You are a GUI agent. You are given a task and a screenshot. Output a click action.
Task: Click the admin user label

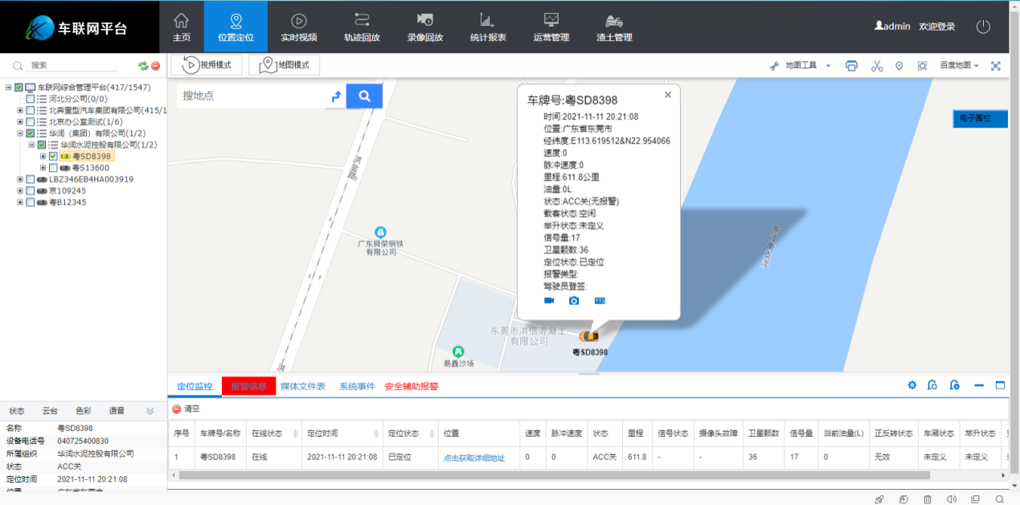pyautogui.click(x=892, y=26)
